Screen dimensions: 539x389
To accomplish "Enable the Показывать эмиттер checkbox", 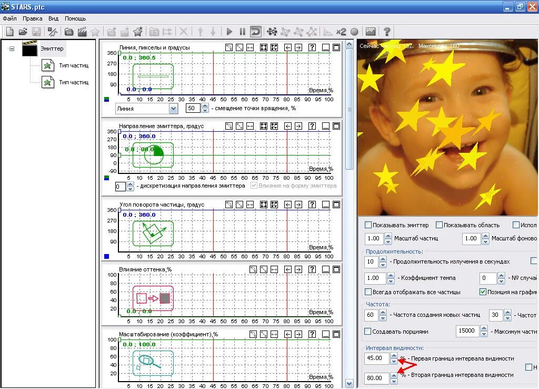I will [368, 225].
